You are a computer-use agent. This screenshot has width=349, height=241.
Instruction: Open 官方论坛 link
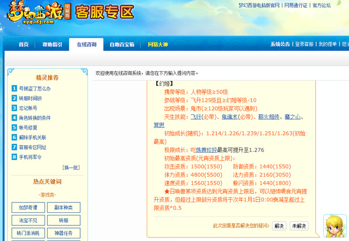322,5
